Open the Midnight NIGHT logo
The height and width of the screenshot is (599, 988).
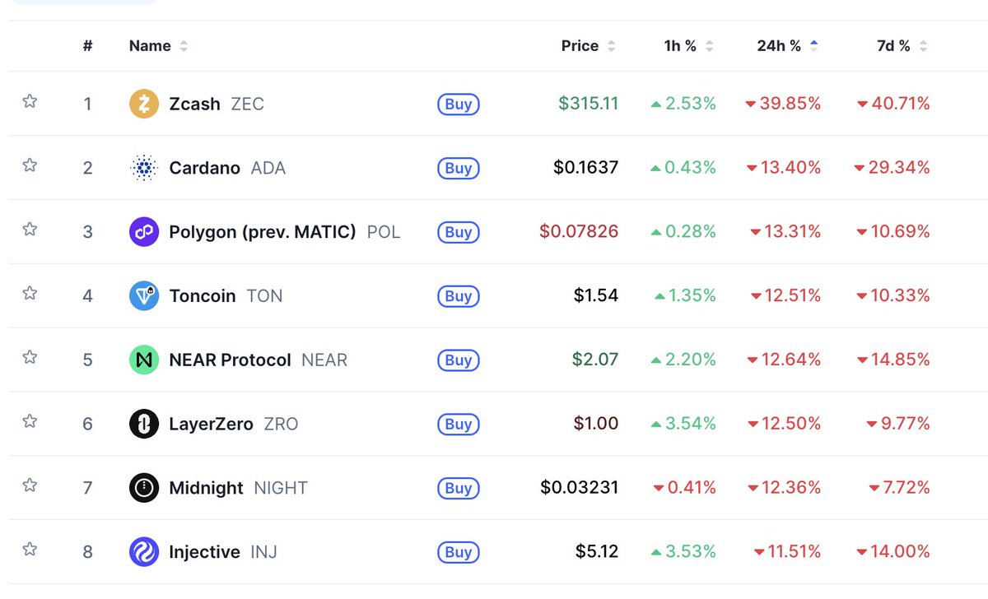pos(144,488)
